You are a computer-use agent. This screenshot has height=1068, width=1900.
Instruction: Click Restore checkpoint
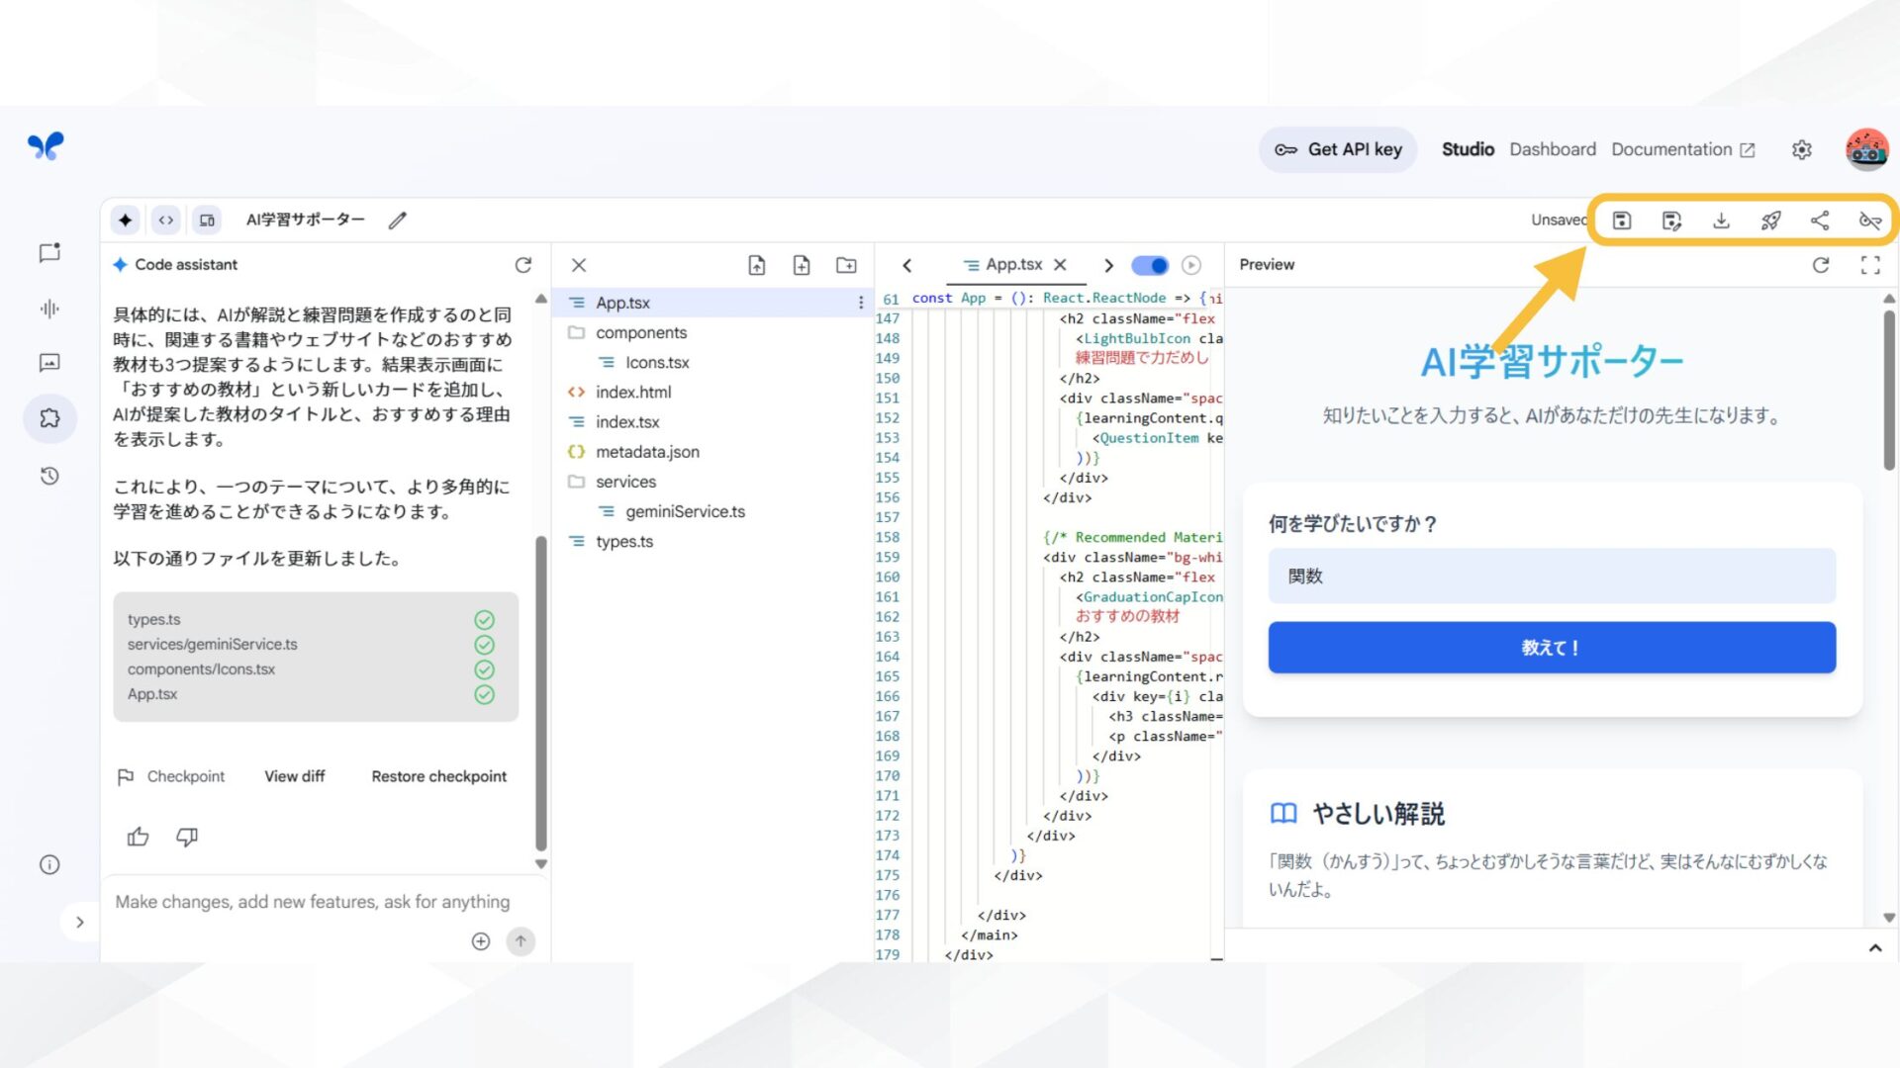point(438,776)
